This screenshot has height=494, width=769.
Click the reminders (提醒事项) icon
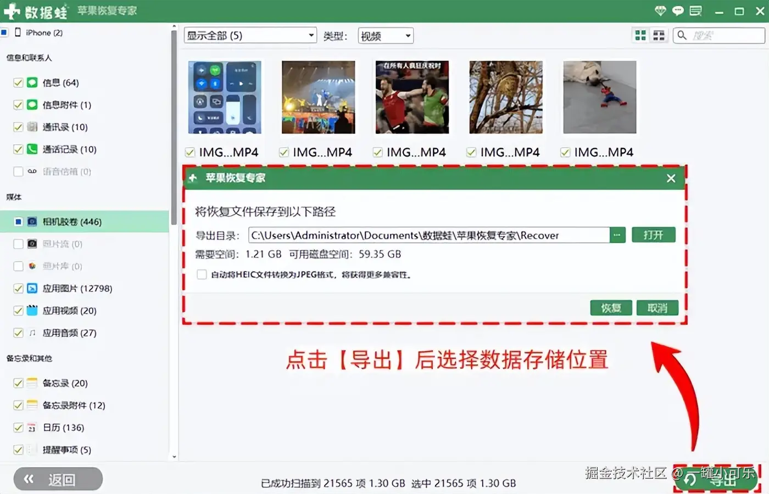click(x=32, y=450)
